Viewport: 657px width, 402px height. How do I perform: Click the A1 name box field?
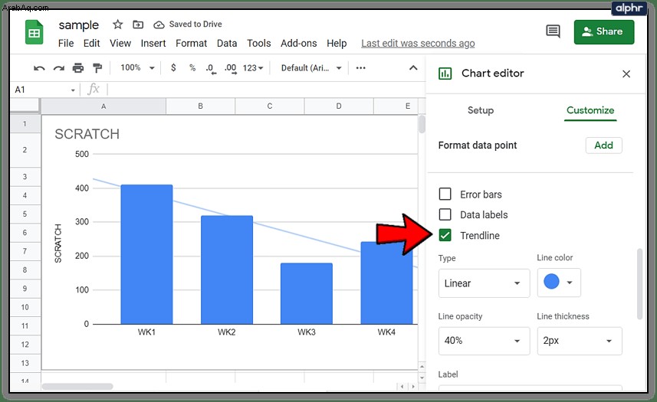coord(44,90)
